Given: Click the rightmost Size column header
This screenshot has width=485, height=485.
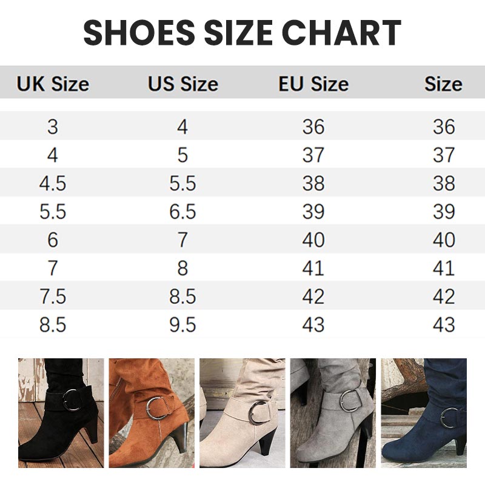Looking at the screenshot, I should [x=443, y=84].
